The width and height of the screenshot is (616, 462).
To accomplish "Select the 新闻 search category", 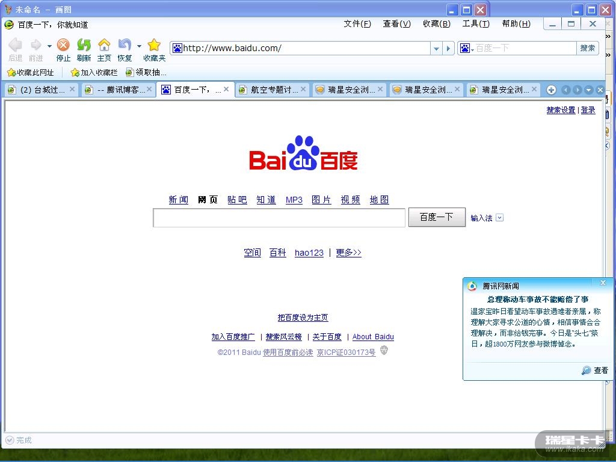I will coord(178,200).
